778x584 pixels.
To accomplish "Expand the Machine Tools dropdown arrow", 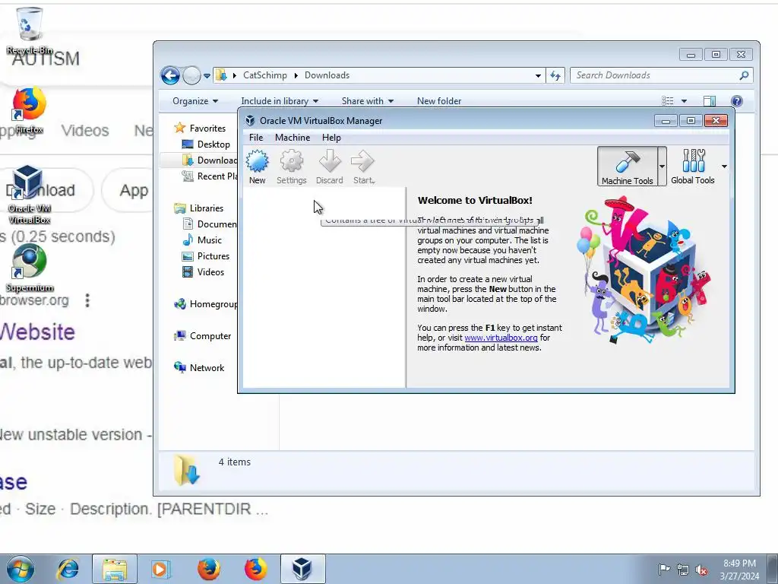I will (662, 167).
